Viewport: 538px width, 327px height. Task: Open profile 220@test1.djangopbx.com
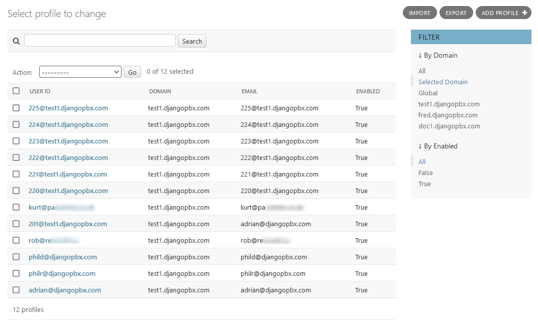(68, 191)
